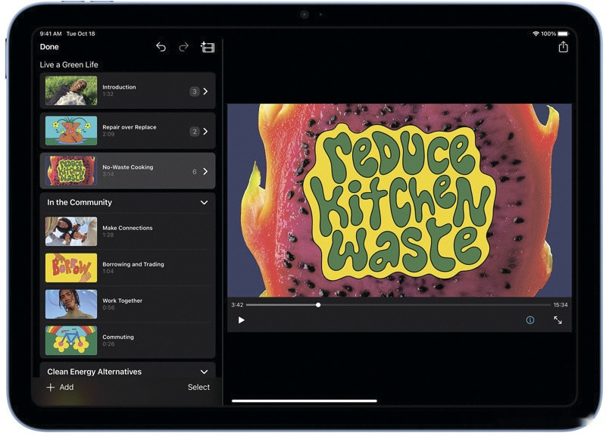Tap the share icon
This screenshot has width=606, height=436.
tap(563, 47)
